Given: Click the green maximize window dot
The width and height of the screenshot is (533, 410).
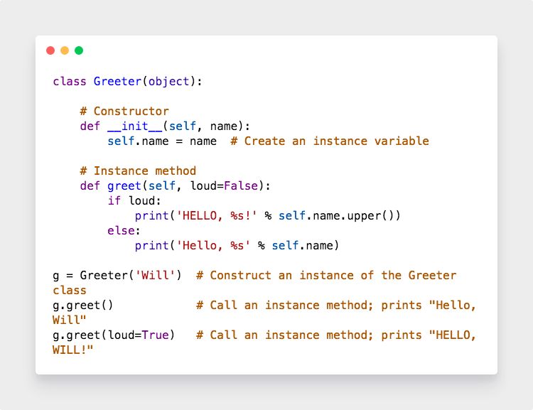Looking at the screenshot, I should coord(79,50).
